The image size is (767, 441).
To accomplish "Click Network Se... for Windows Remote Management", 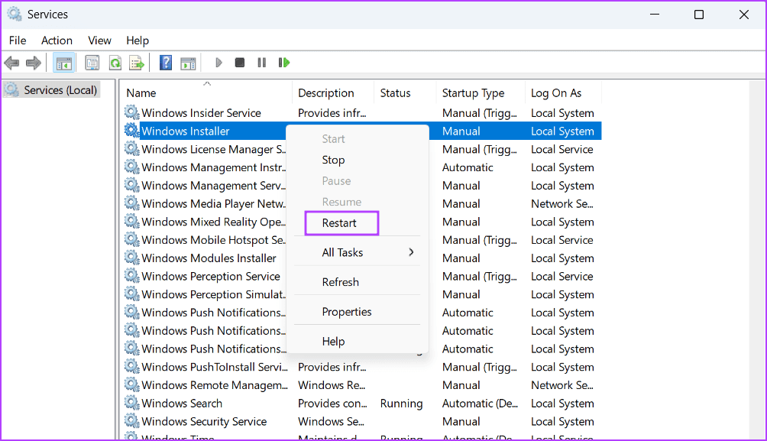I will click(x=562, y=385).
